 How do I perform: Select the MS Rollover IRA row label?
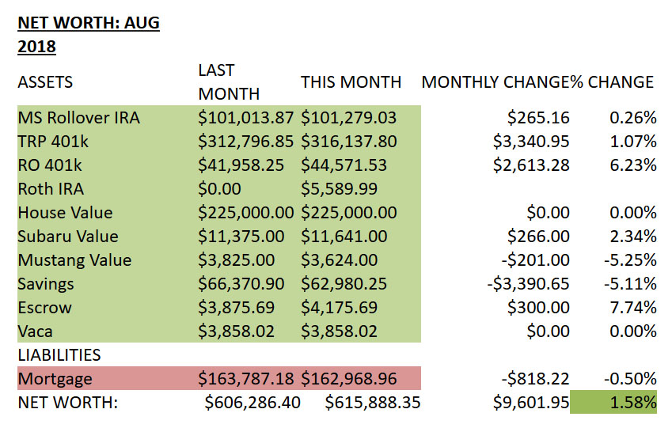[78, 118]
